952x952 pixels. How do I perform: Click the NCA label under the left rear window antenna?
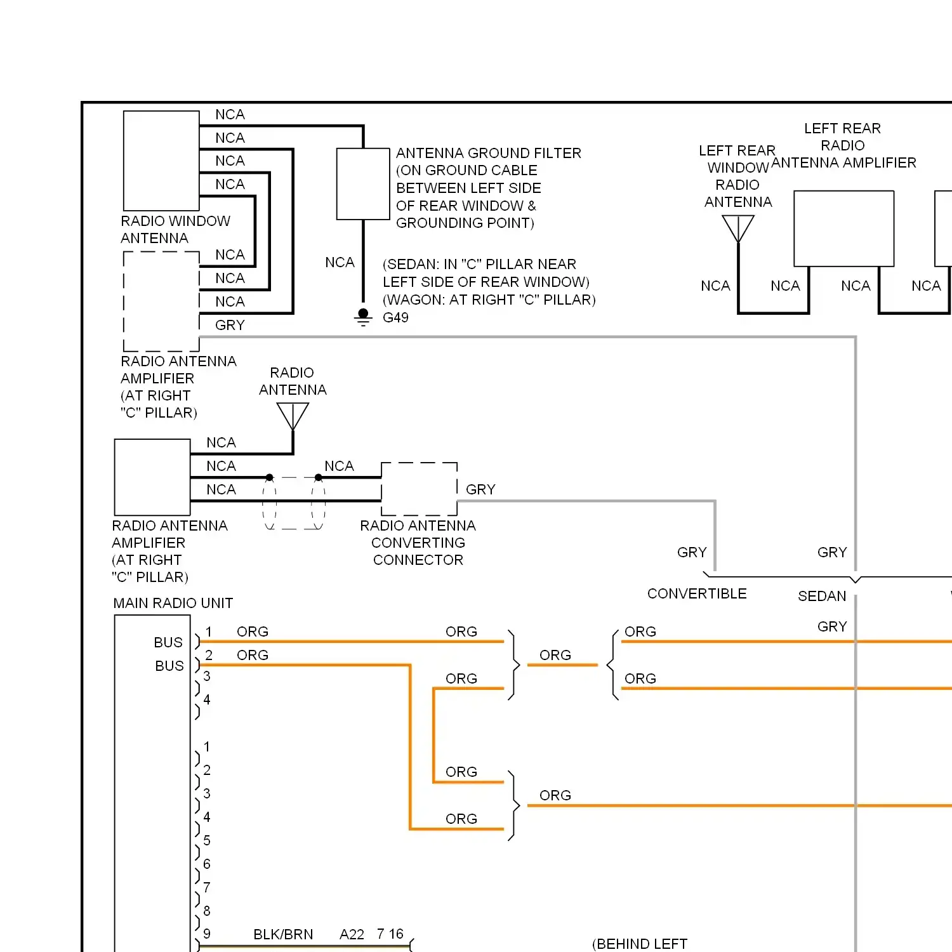point(715,286)
